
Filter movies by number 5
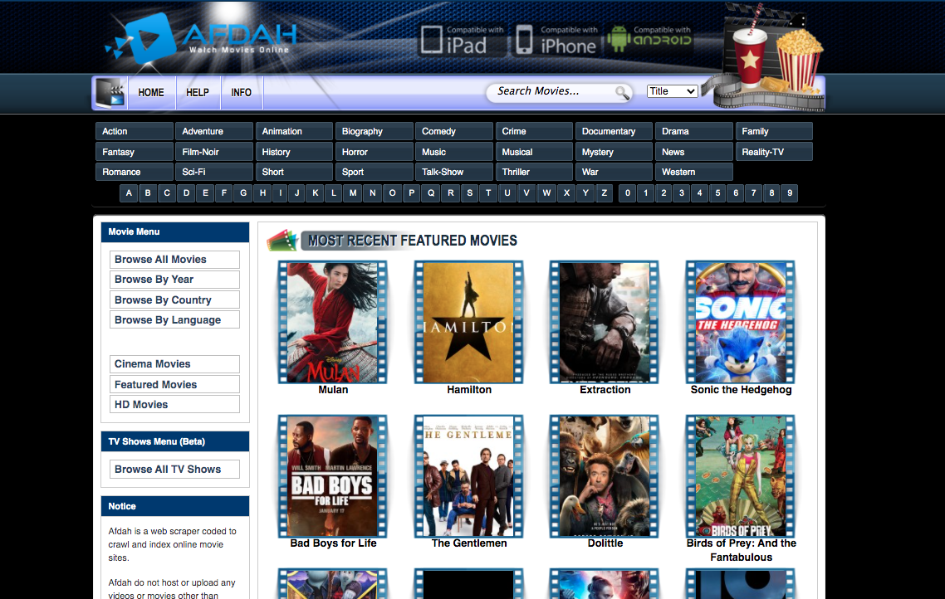pyautogui.click(x=717, y=193)
